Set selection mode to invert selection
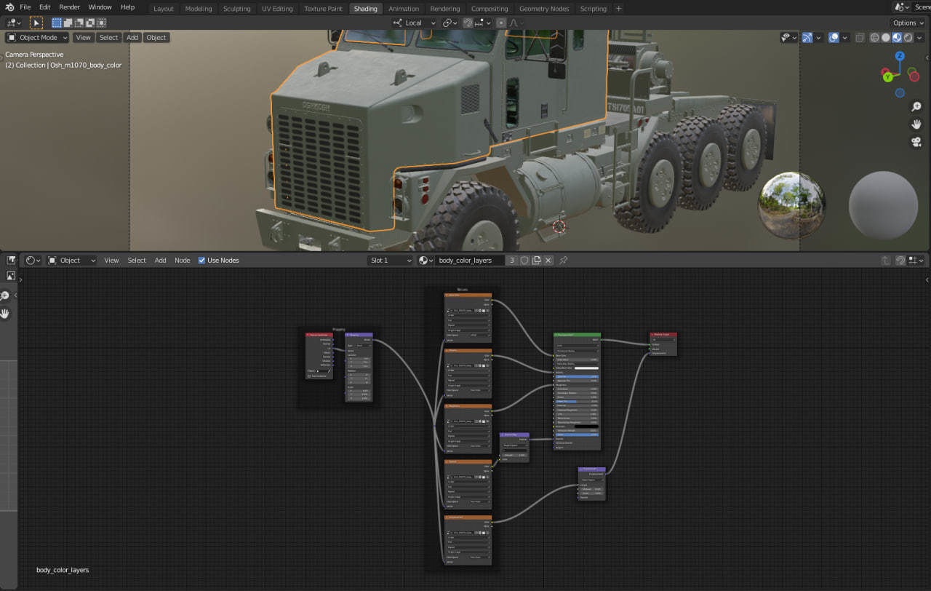This screenshot has width=931, height=591. [x=90, y=23]
